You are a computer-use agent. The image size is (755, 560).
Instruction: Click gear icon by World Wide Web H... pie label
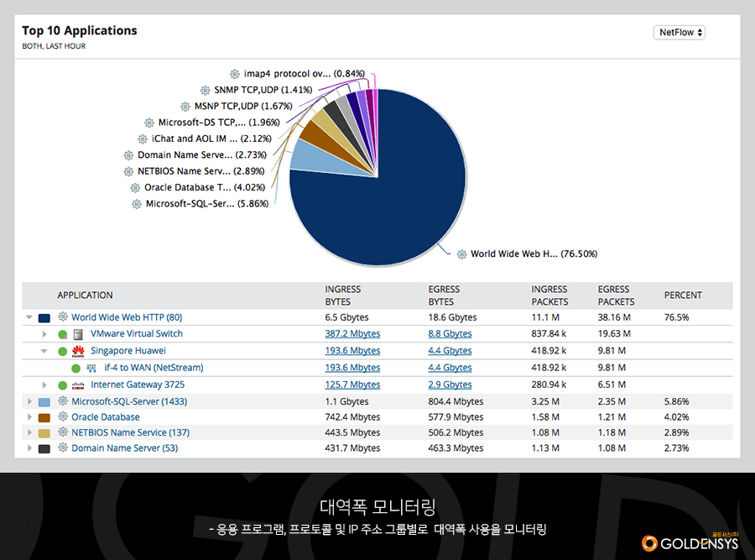pyautogui.click(x=461, y=254)
